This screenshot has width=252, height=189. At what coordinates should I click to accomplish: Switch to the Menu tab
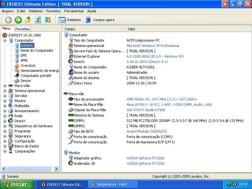point(6,28)
